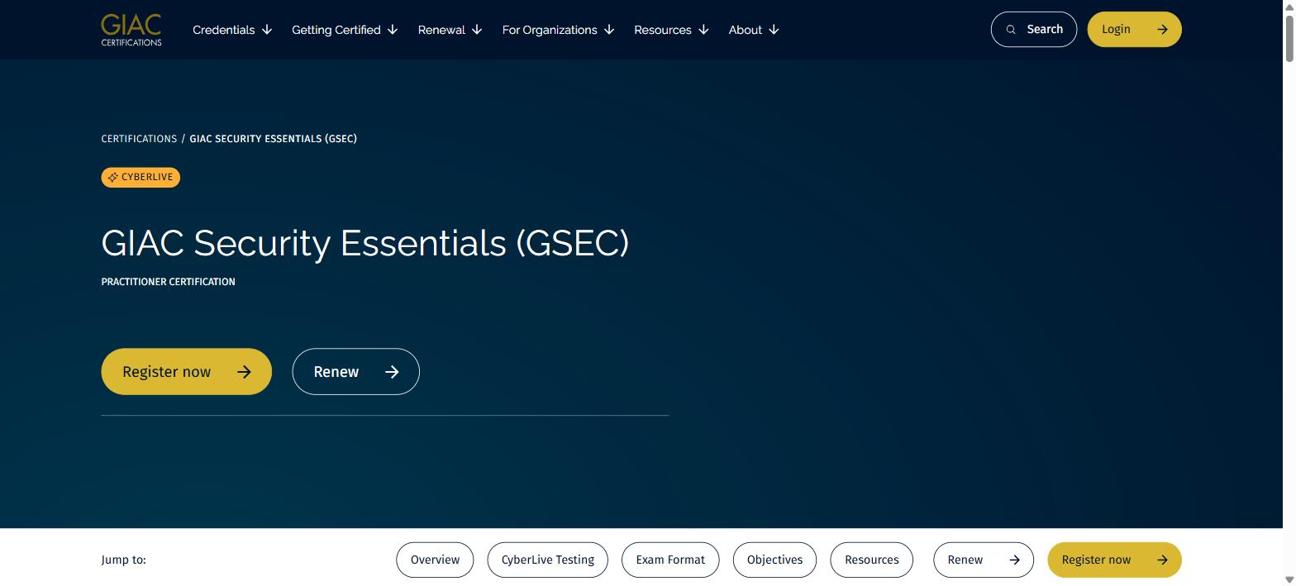
Task: Click Renew button in bottom bar
Action: (984, 560)
